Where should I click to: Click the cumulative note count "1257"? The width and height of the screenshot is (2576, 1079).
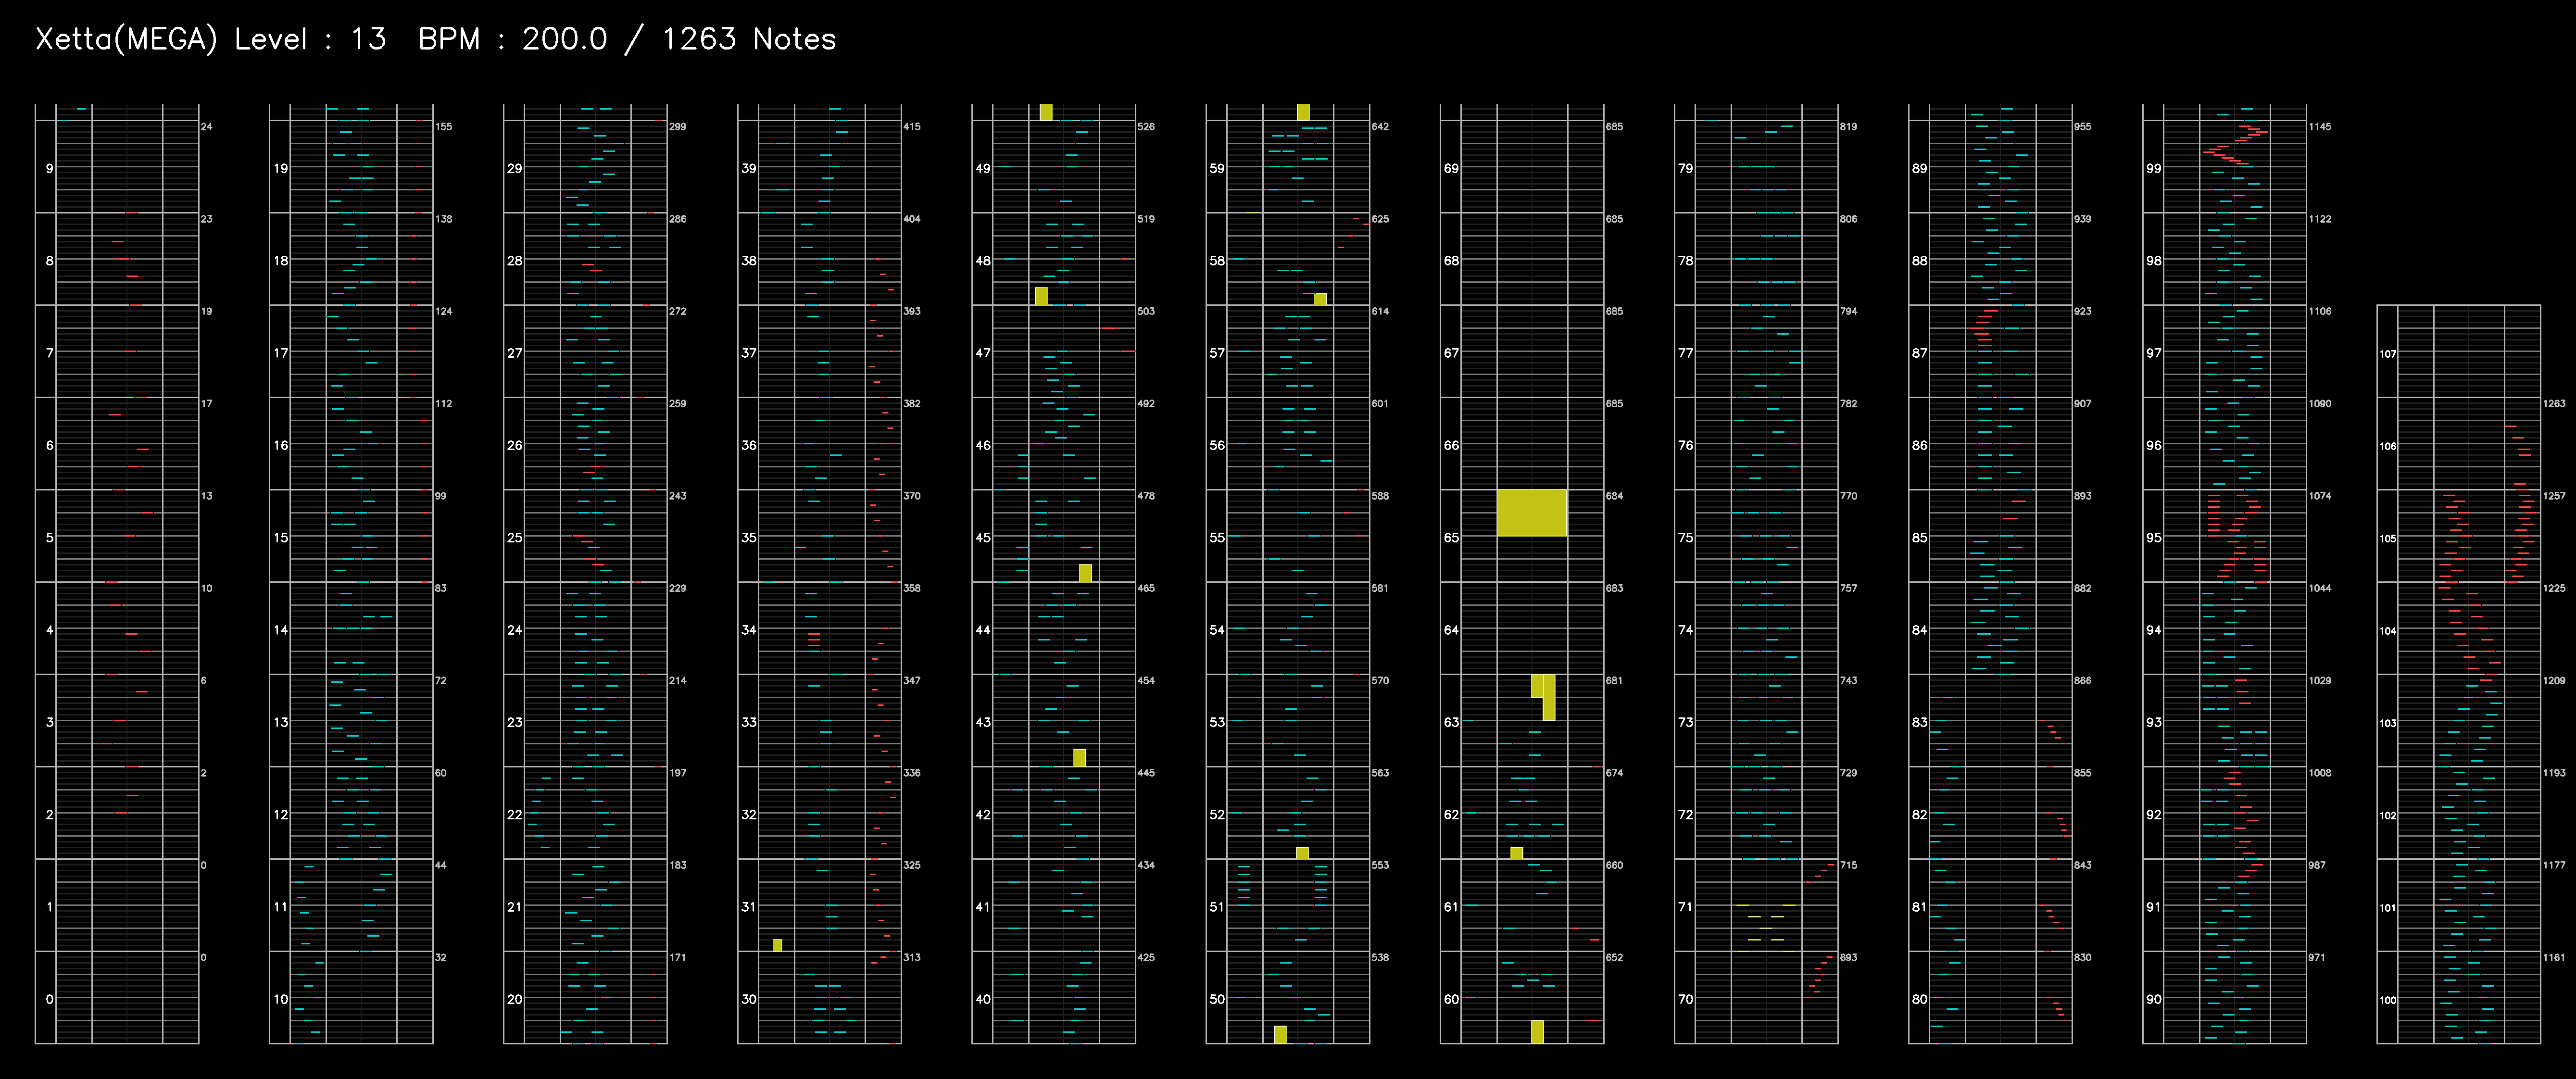coord(2554,496)
